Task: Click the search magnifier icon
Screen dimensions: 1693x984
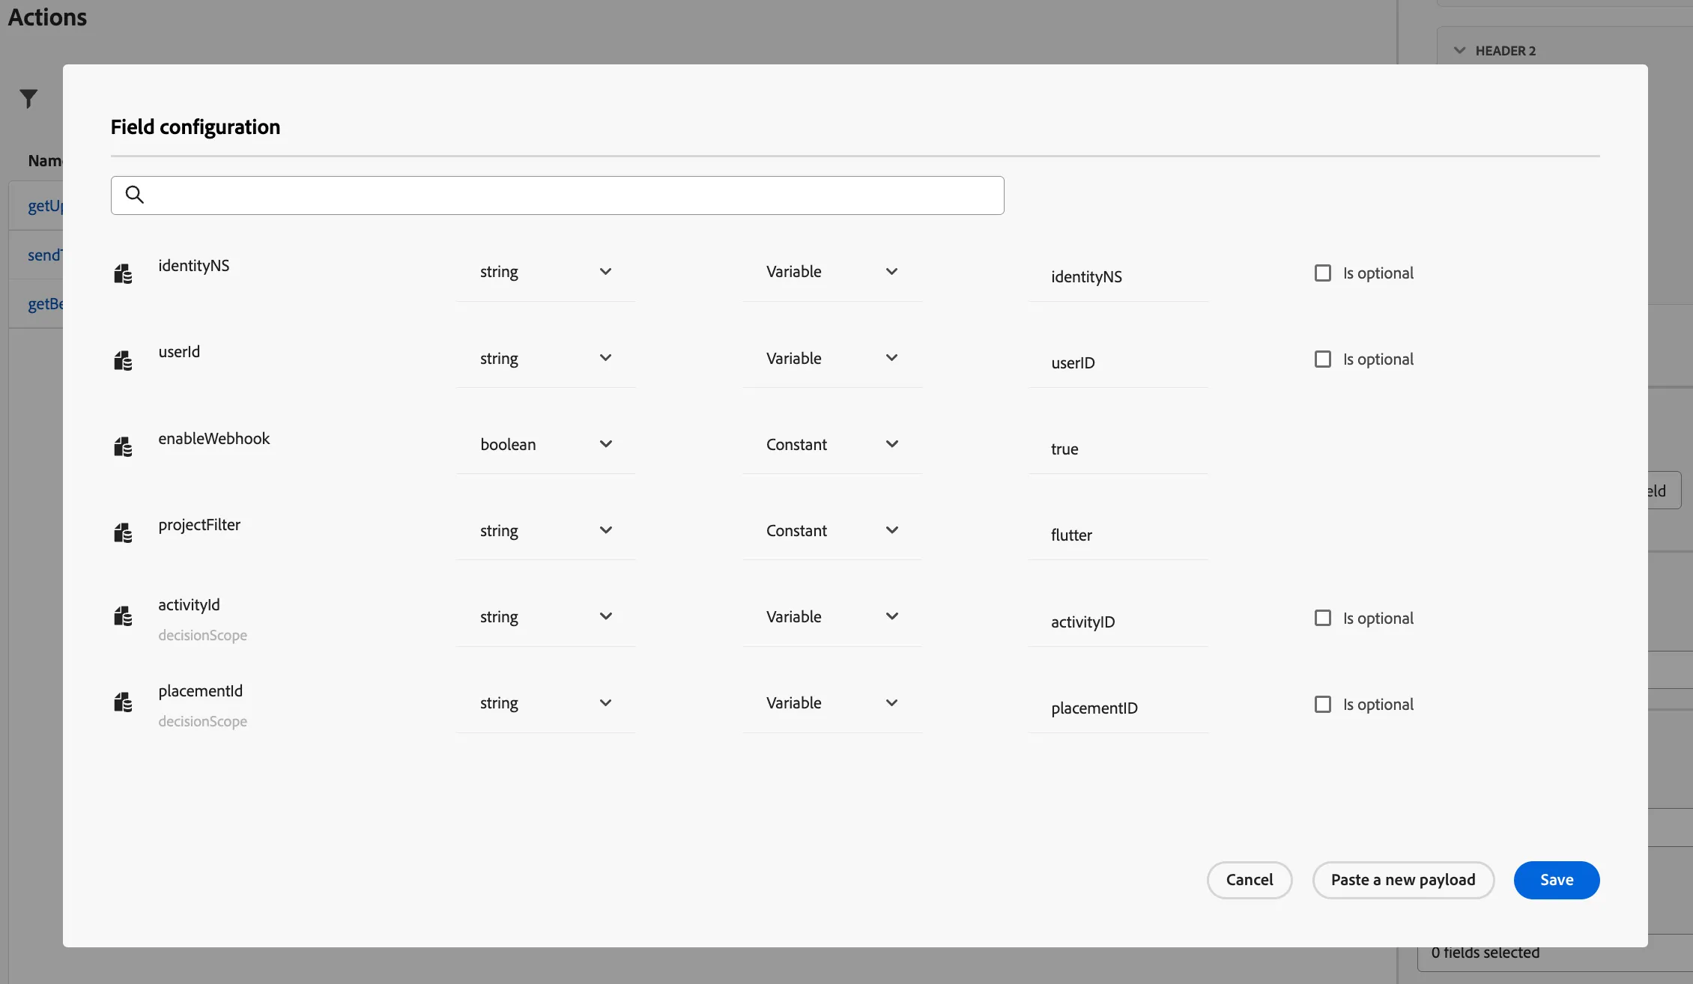Action: [x=135, y=195]
